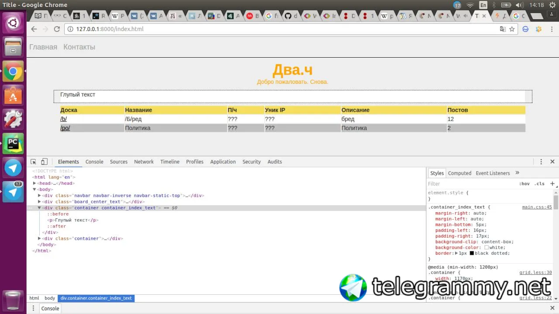Expand the head element node
This screenshot has height=314, width=559.
pos(35,183)
